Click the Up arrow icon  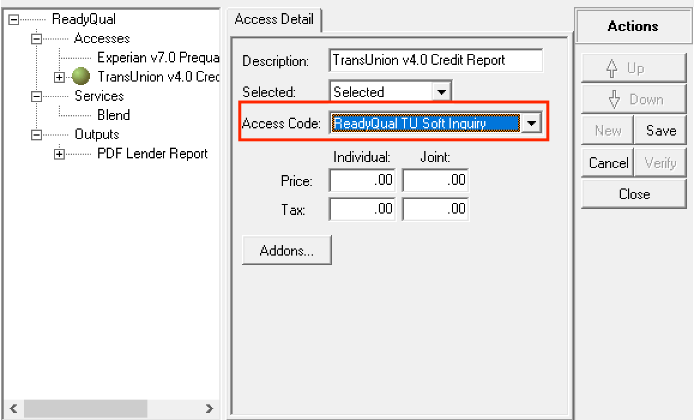pyautogui.click(x=612, y=68)
